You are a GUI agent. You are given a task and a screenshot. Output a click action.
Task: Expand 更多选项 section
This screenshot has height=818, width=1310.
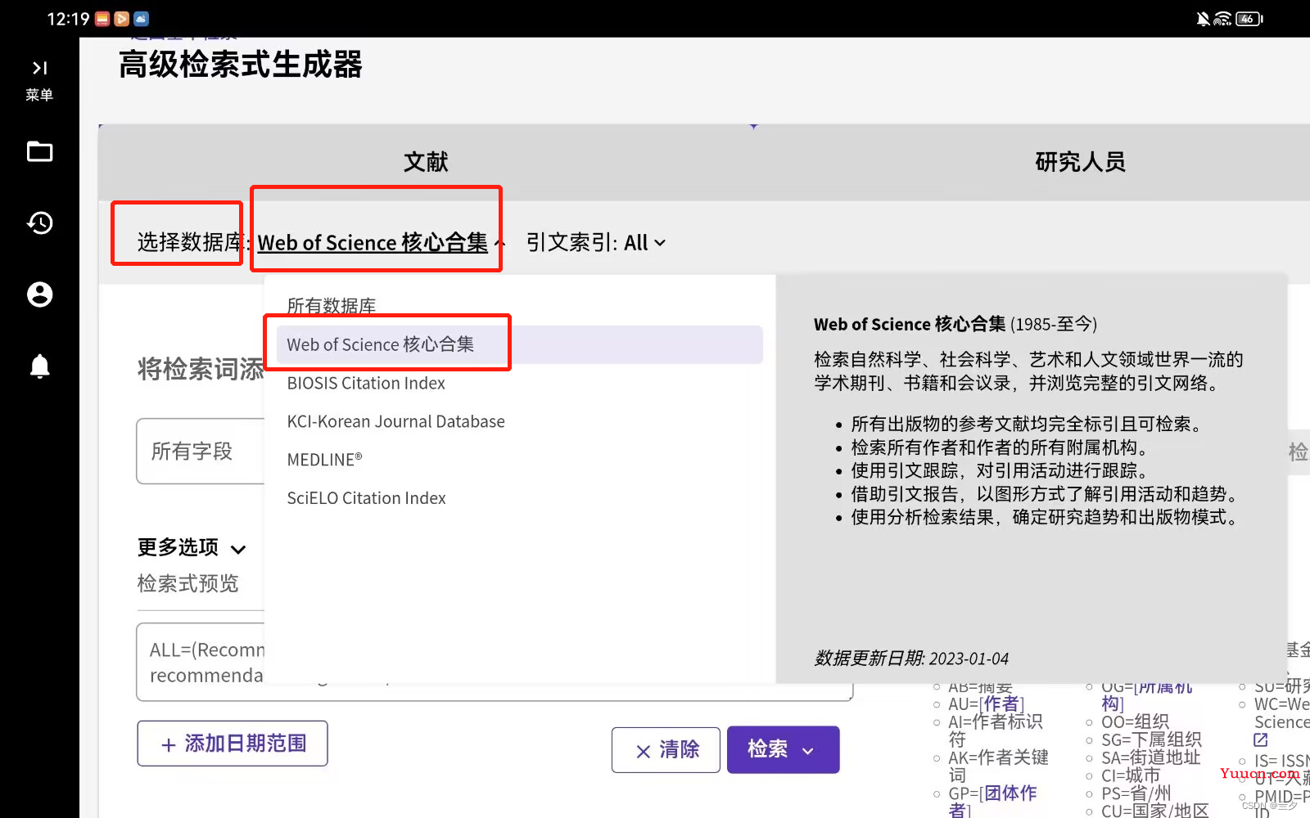[x=192, y=547]
